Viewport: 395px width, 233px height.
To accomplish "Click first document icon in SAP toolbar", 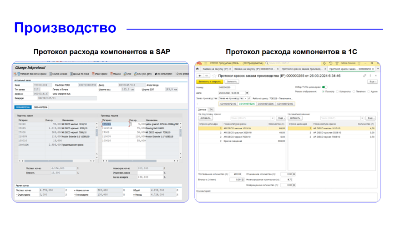I will [15, 74].
